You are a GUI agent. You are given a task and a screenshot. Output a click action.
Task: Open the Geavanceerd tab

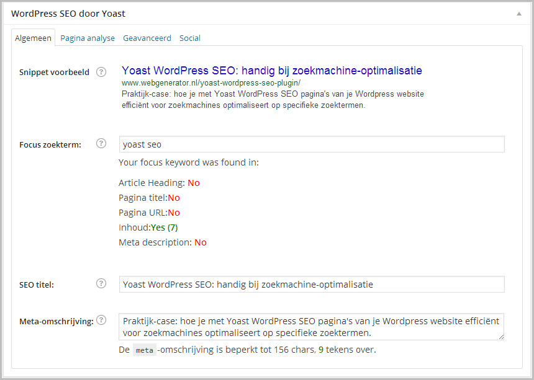point(147,38)
